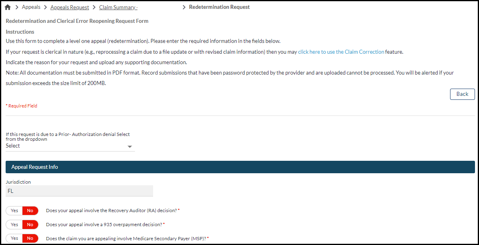Click the '* Required Field' note
479x245 pixels.
22,106
